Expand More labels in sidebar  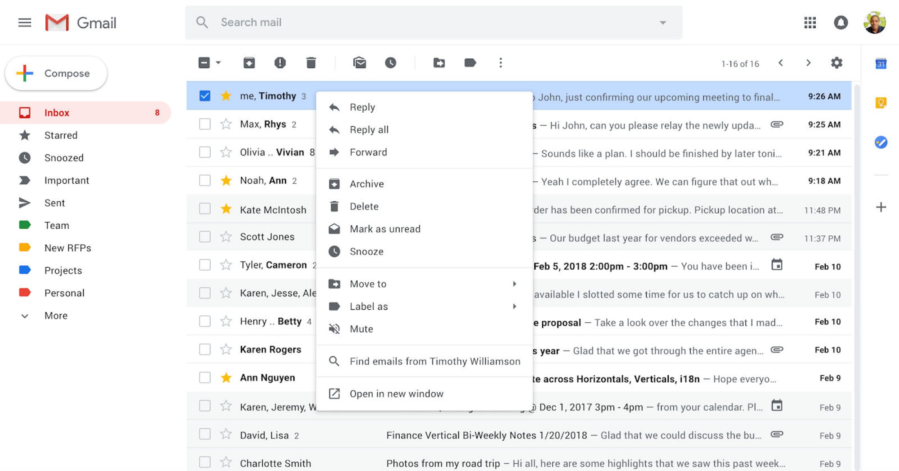pos(56,316)
